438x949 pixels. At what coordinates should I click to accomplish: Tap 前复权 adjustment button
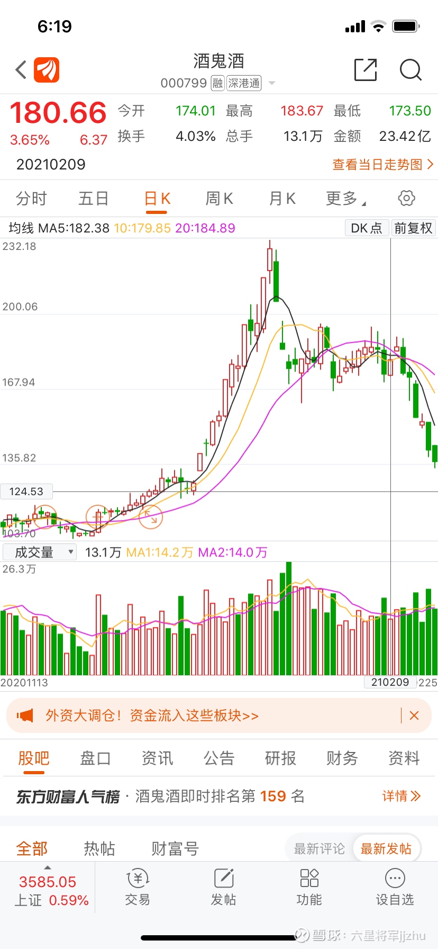pyautogui.click(x=414, y=228)
